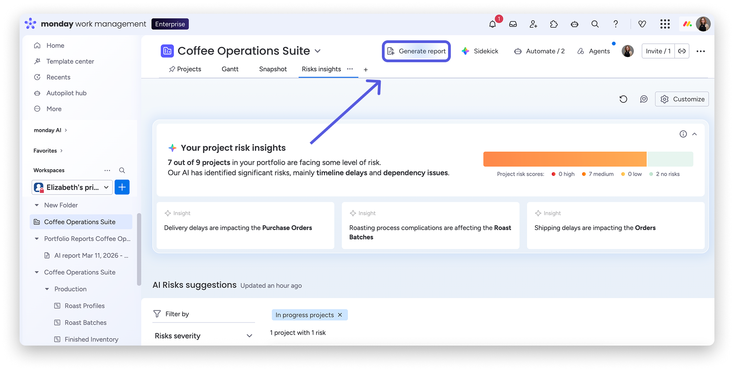Screen dimensions: 734x371
Task: Click the Invite / 1 button
Action: 658,51
